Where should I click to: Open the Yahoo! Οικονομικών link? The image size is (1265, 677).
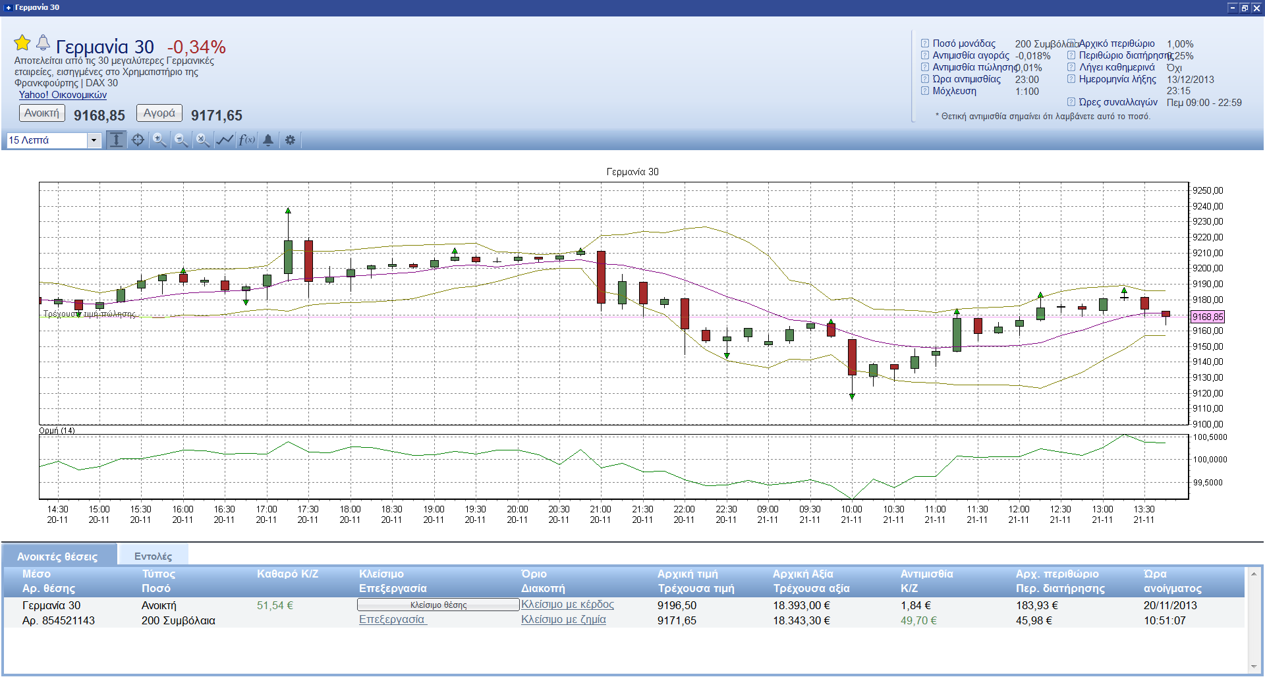point(63,95)
